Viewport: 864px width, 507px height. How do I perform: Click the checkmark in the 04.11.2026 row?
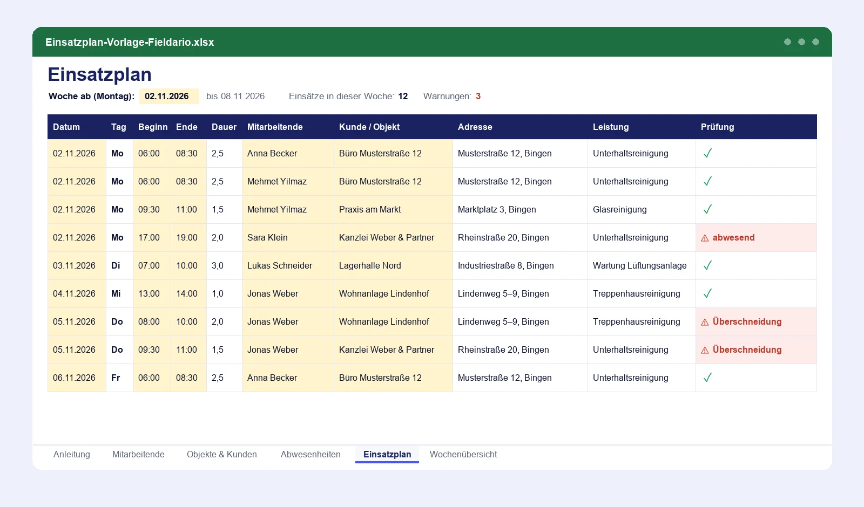pyautogui.click(x=707, y=293)
